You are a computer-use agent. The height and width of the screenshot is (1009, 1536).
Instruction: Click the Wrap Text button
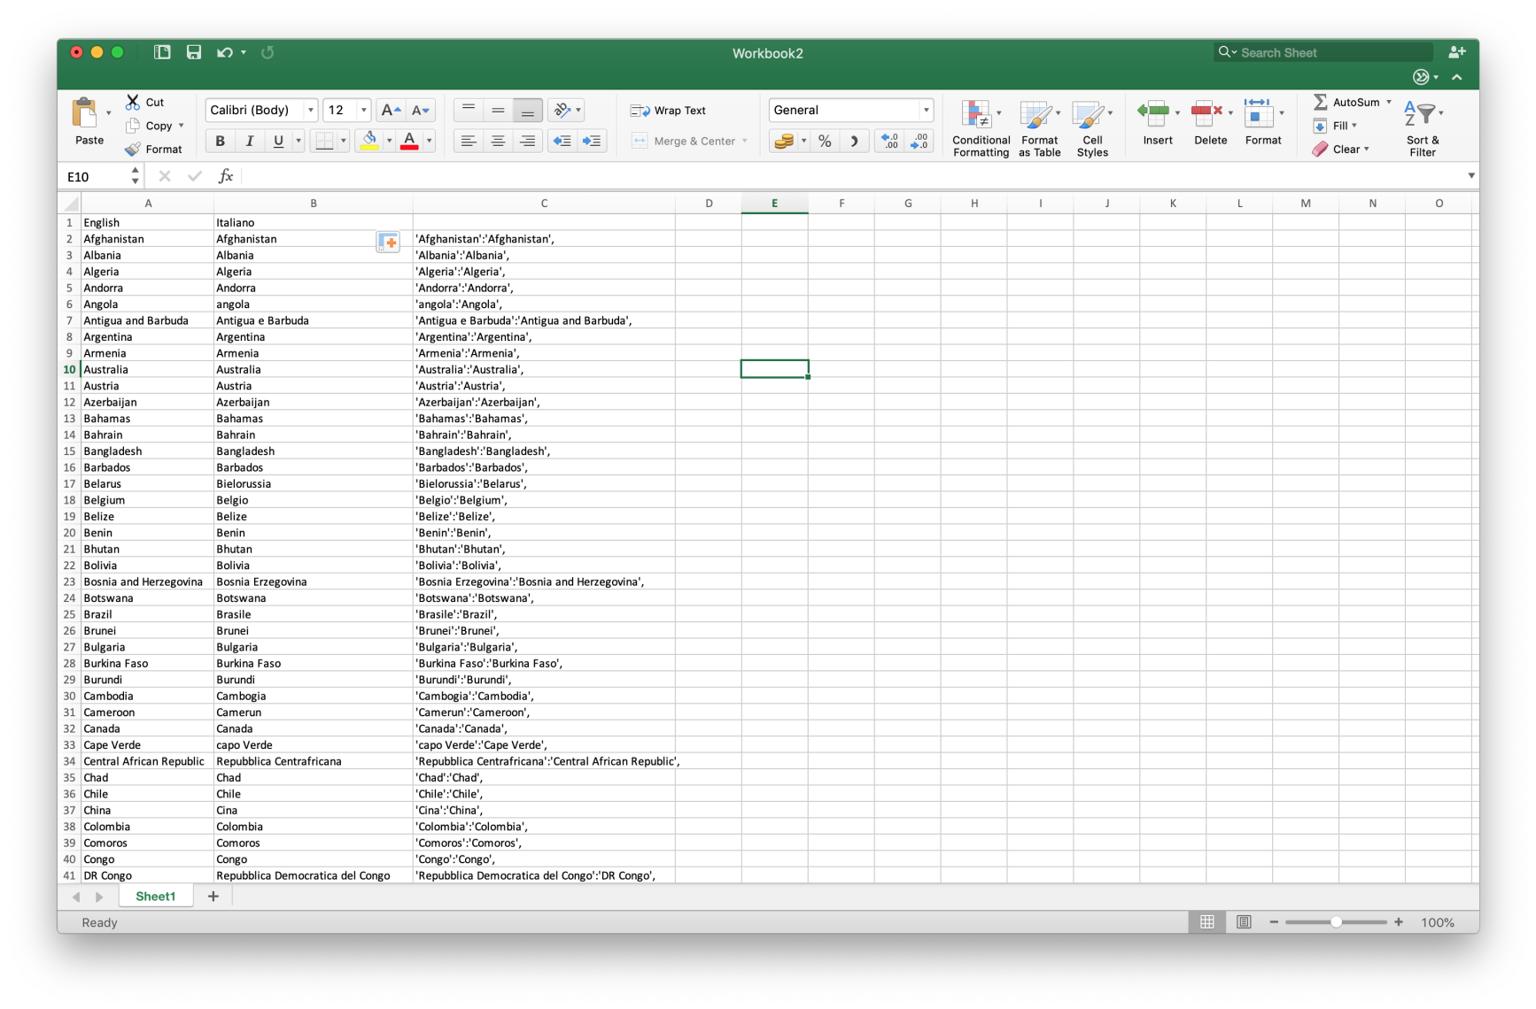pos(669,111)
